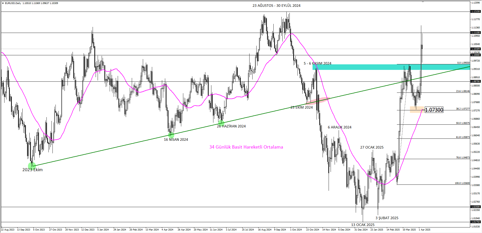This screenshot has width=482, height=233.
Task: Click the '11 Jun 2024' date on time axis
Action: [216, 230]
